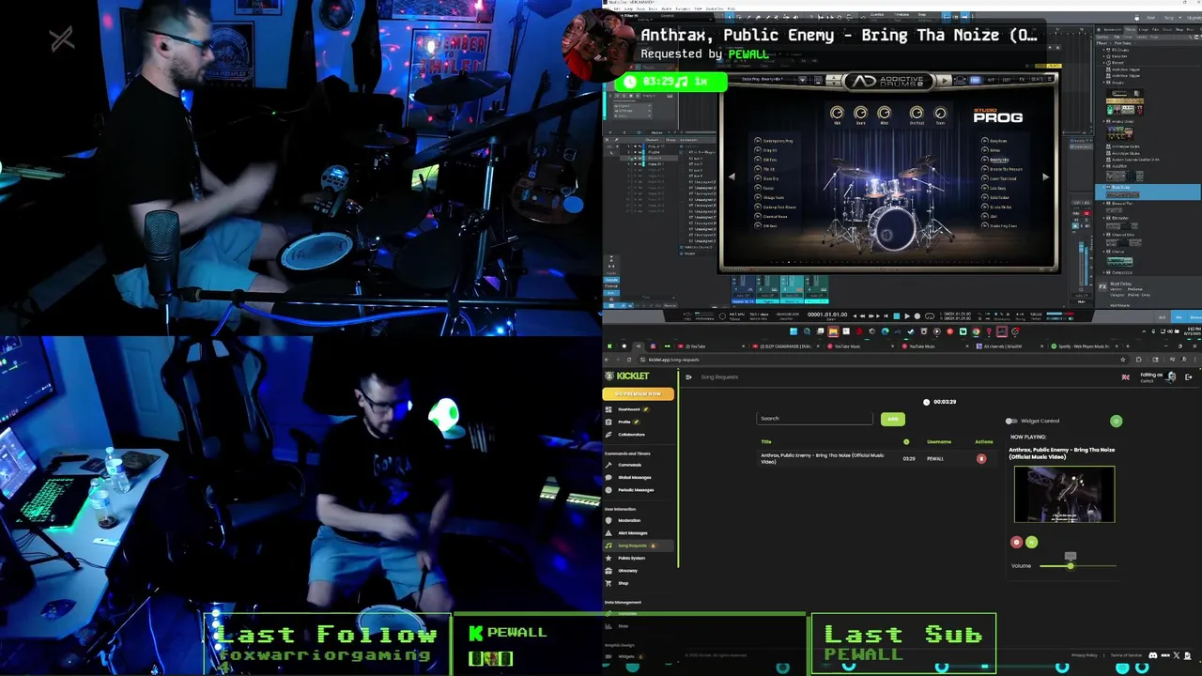This screenshot has width=1202, height=676.
Task: Click the song Search input field
Action: (x=815, y=419)
